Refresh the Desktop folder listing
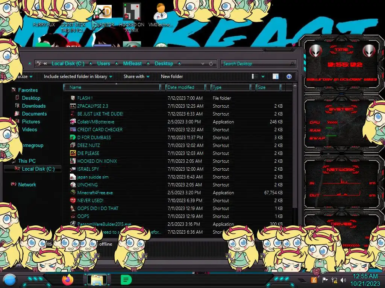 211,64
